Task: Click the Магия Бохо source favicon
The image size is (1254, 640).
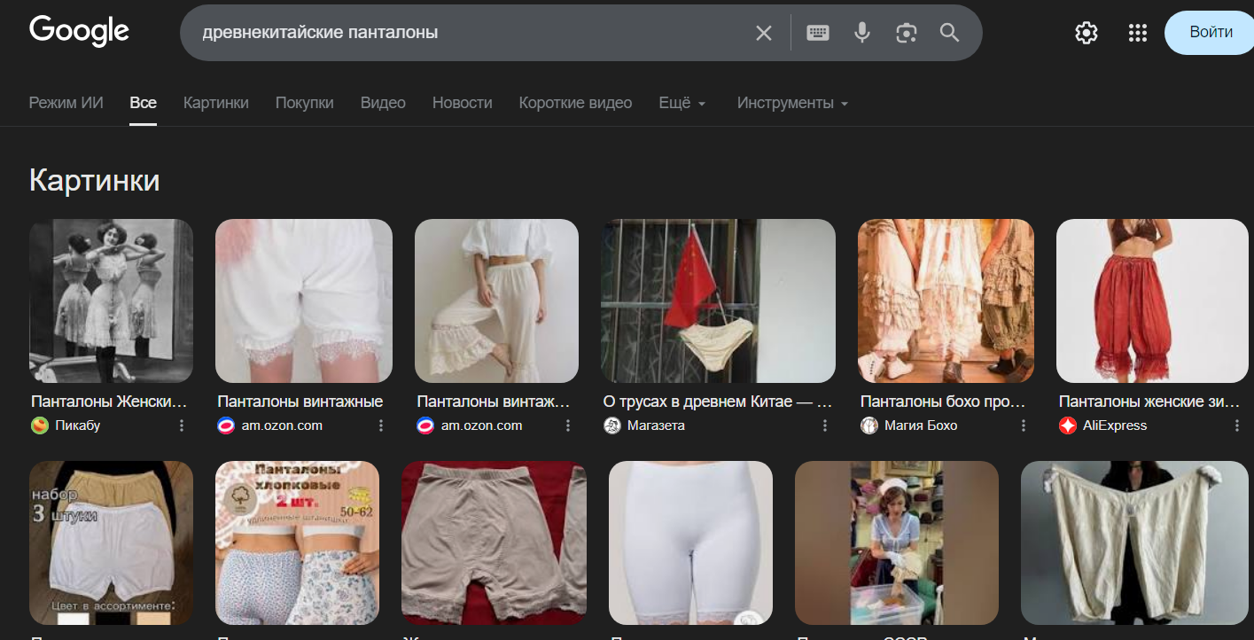Action: [869, 425]
